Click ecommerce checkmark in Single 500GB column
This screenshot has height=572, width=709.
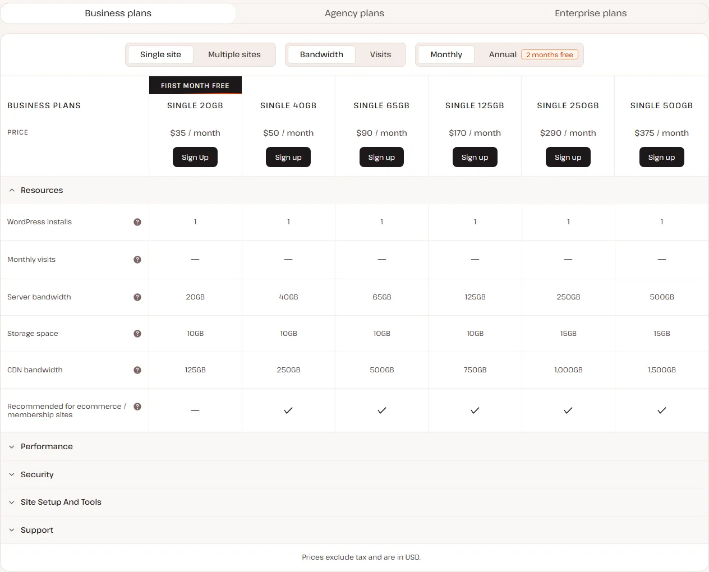[x=662, y=410]
